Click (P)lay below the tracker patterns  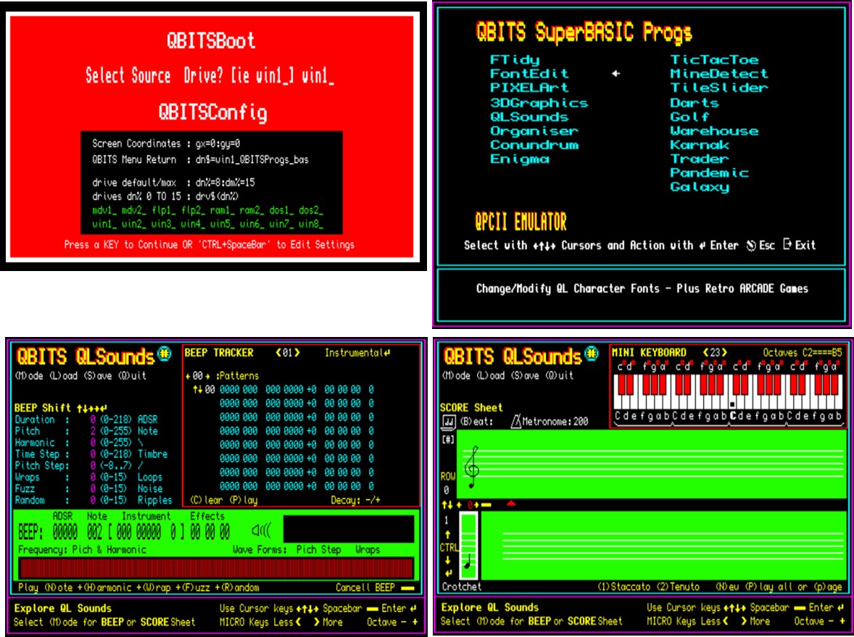[244, 500]
